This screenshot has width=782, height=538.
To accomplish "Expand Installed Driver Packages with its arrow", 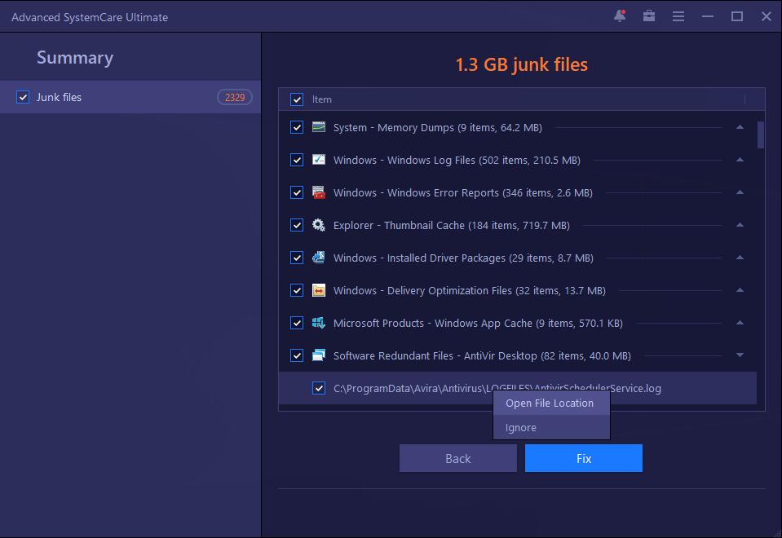I will [x=740, y=258].
